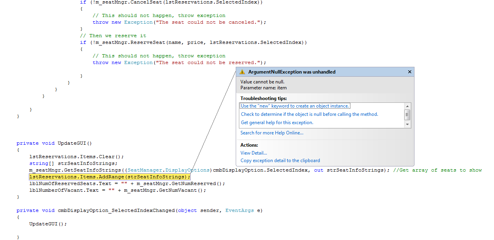Click 'Actions:' heading in exception popup
494x240 pixels.
point(249,145)
